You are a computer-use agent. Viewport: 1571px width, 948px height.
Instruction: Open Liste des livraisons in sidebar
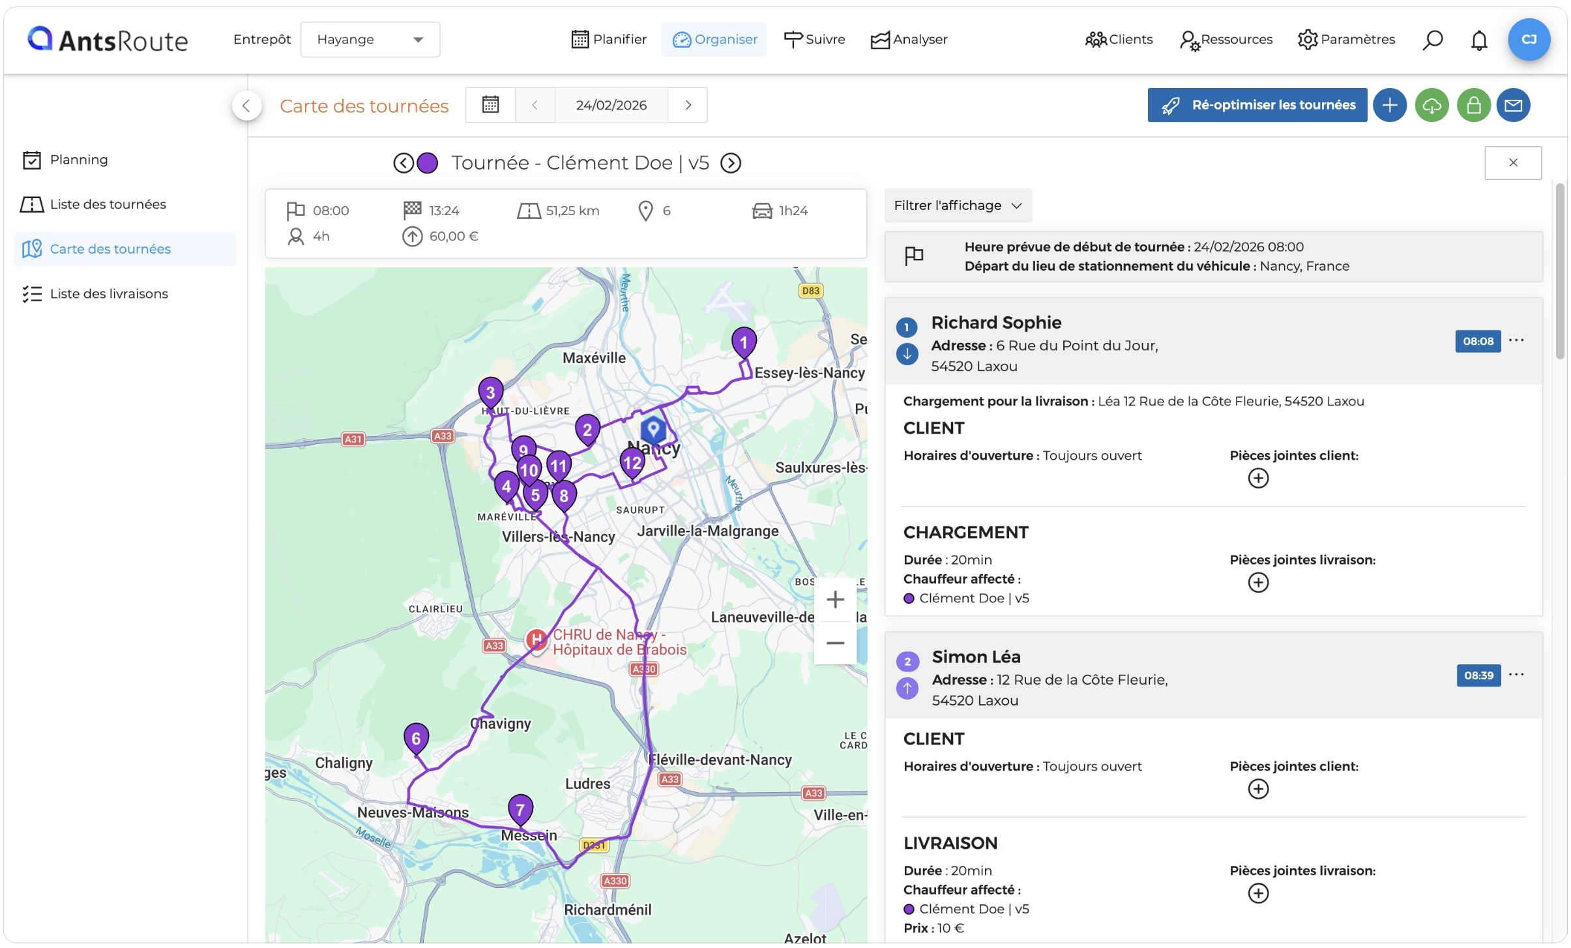(108, 294)
